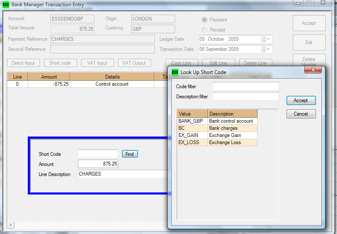Click the left arrow of the horizontal scrollbar
This screenshot has height=234, width=337.
(x=11, y=225)
